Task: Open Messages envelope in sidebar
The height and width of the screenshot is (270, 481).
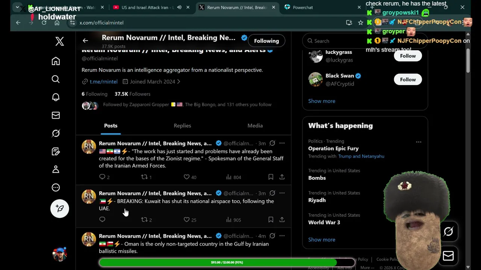Action: 56,115
